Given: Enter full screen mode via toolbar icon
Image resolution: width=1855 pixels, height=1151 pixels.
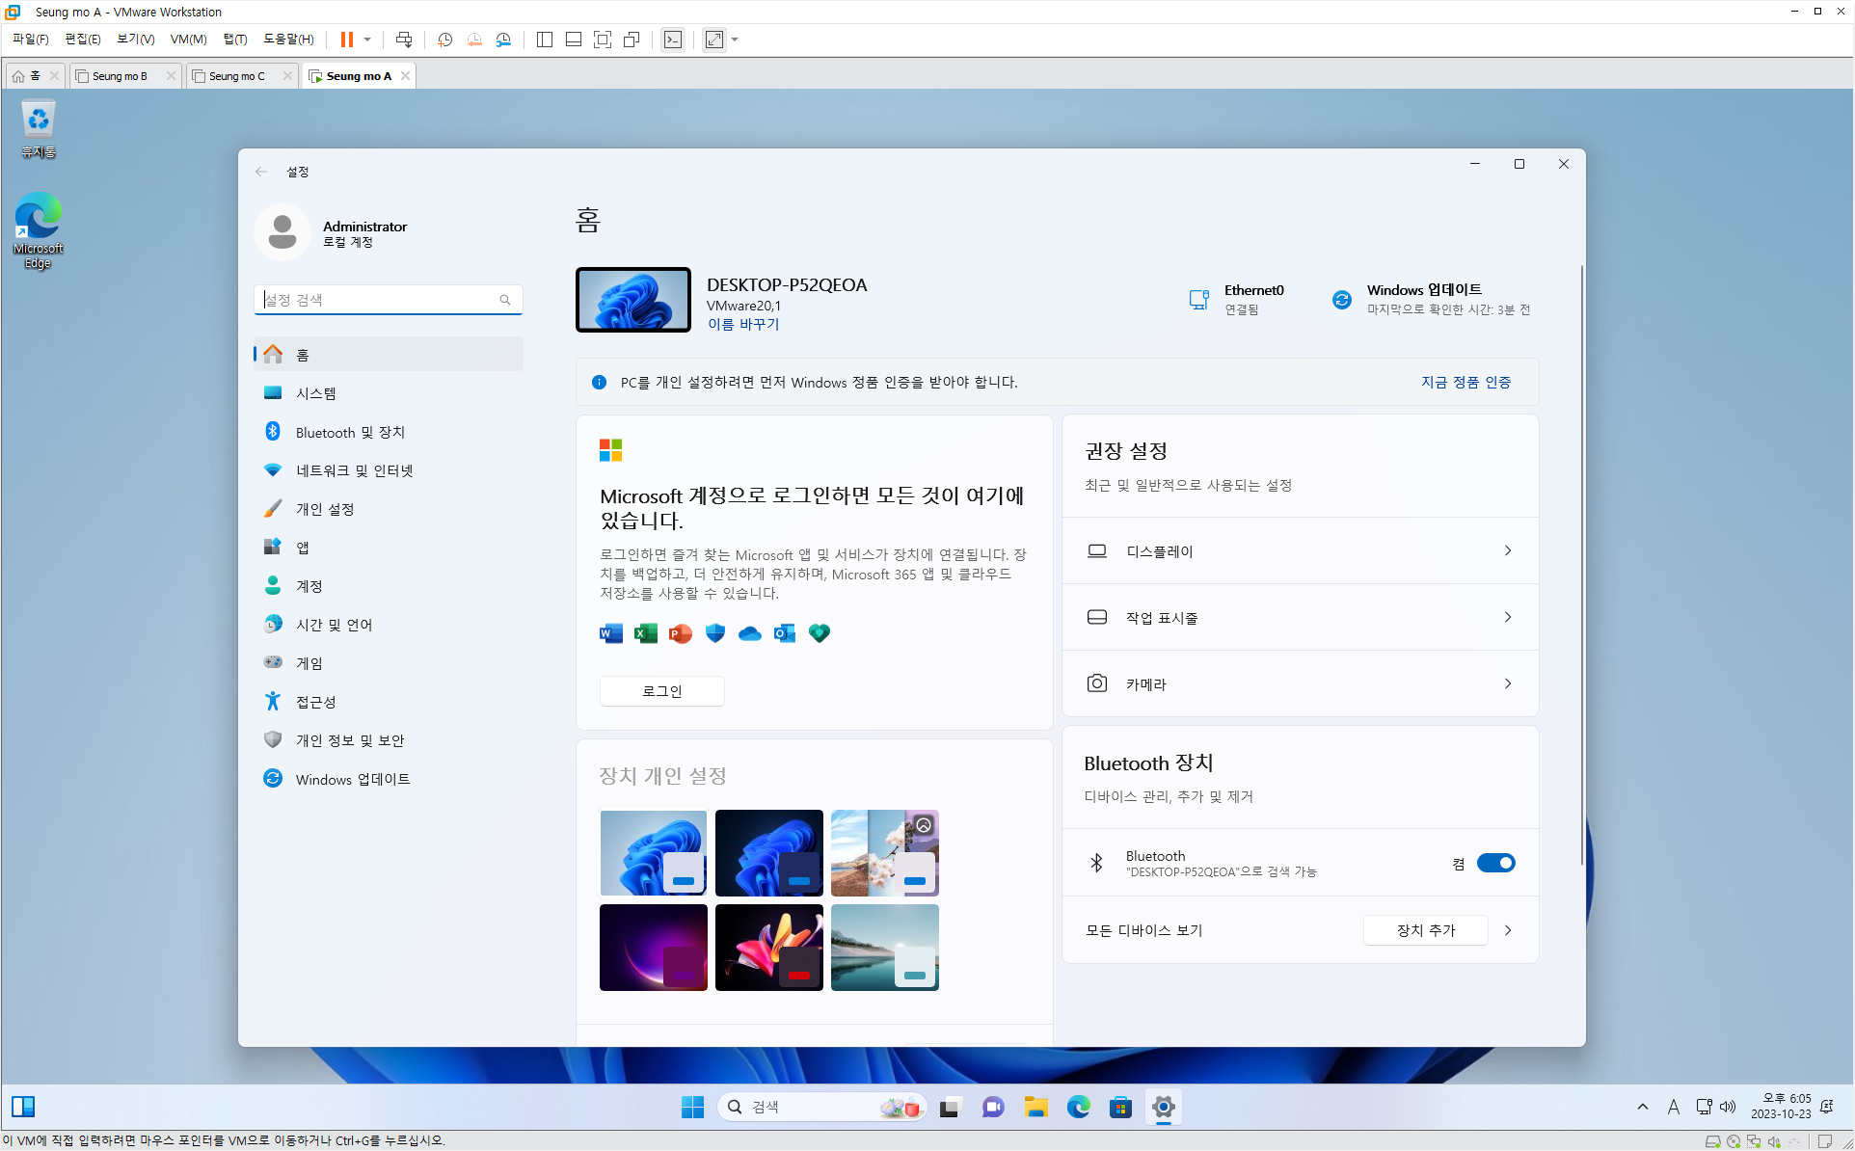Looking at the screenshot, I should pos(603,40).
